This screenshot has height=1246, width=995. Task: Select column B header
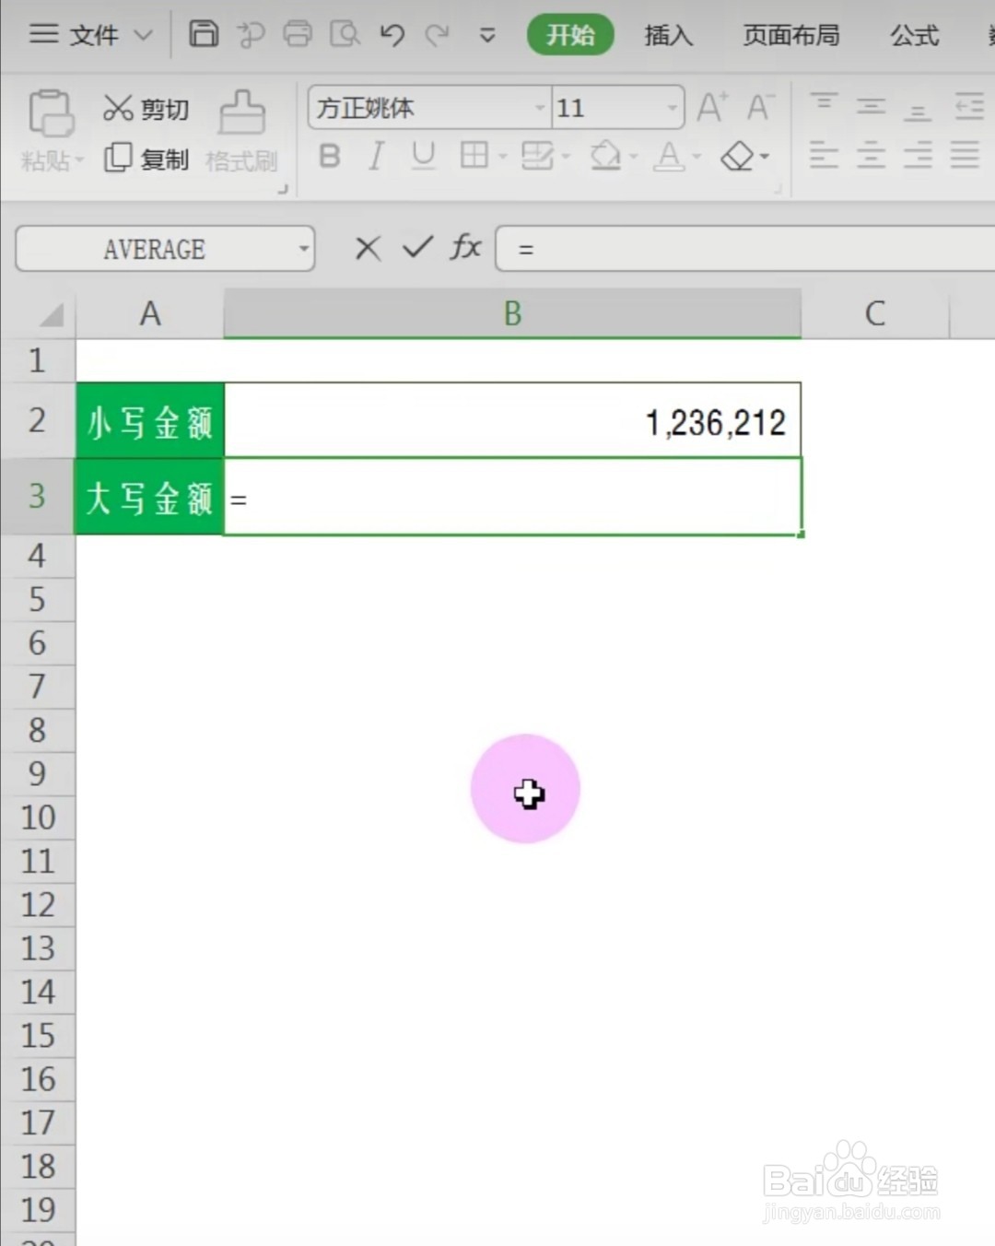pos(512,314)
